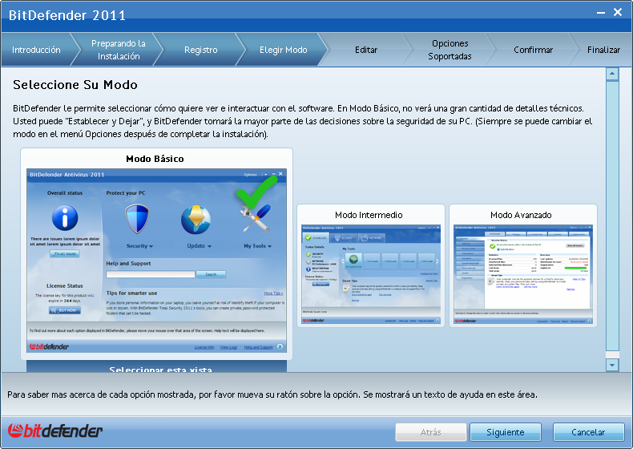Screen dimensions: 633x449
Task: Click the scrollbar down arrow
Action: 612,365
